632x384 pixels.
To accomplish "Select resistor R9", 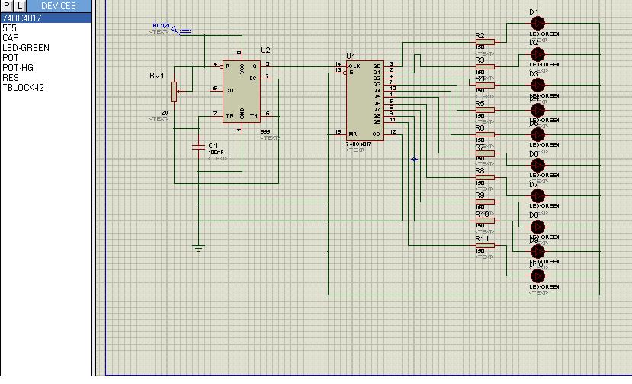I will 485,202.
